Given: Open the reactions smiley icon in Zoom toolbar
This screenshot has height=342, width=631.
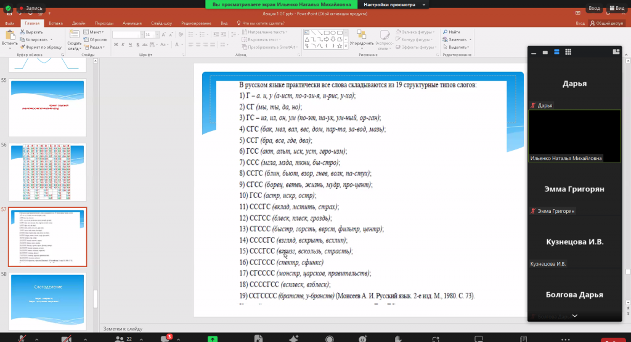Looking at the screenshot, I should click(x=363, y=339).
